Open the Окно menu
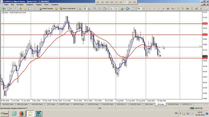Screen dimensions: 209x117 pyautogui.click(x=46, y=5)
